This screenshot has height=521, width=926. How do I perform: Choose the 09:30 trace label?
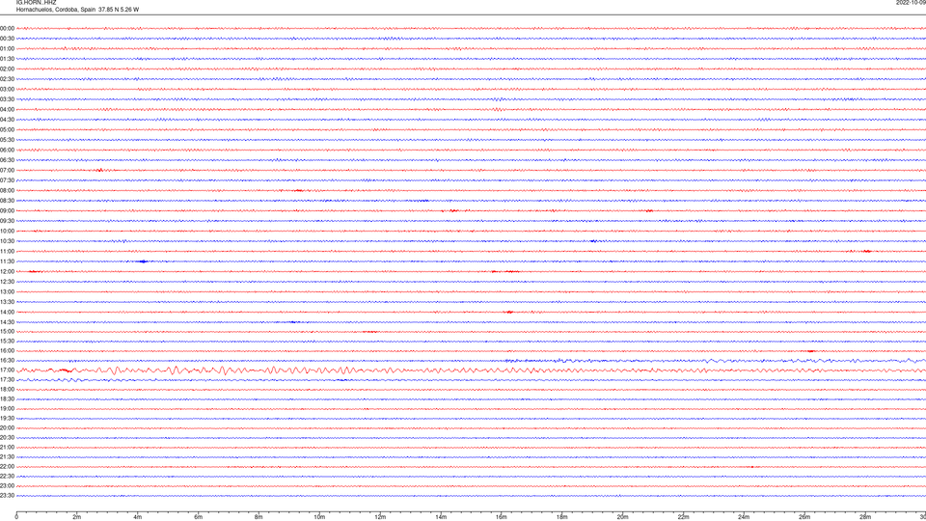[7, 221]
